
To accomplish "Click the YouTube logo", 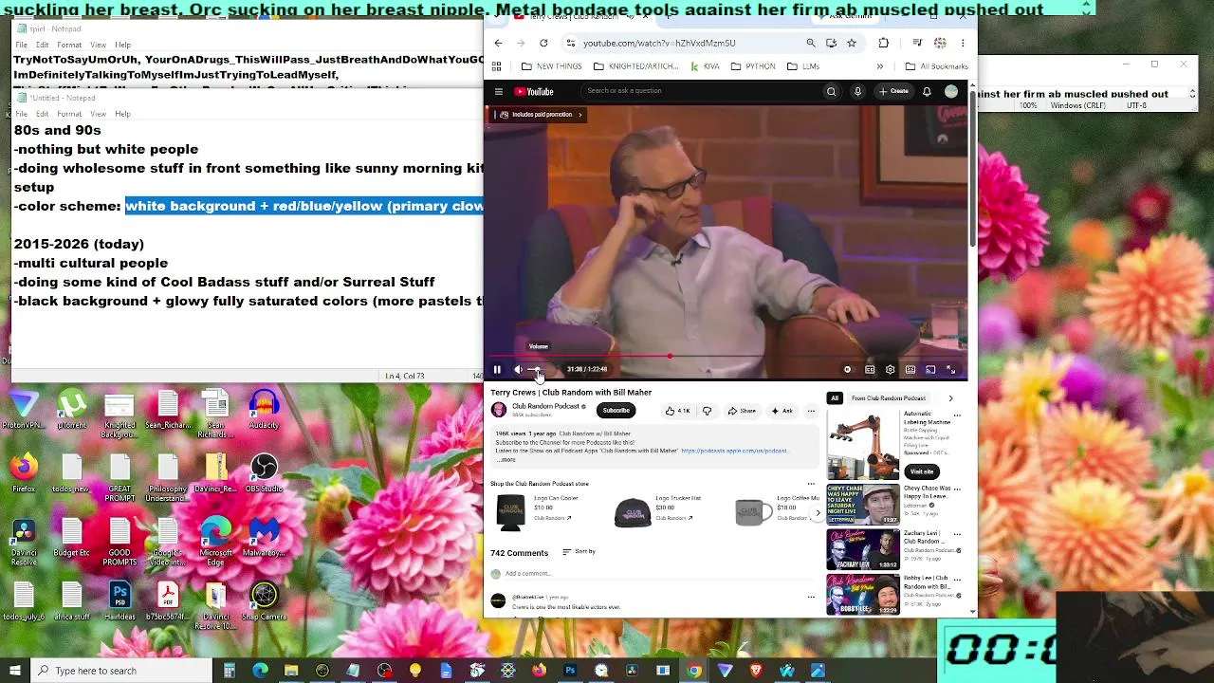I will (534, 91).
